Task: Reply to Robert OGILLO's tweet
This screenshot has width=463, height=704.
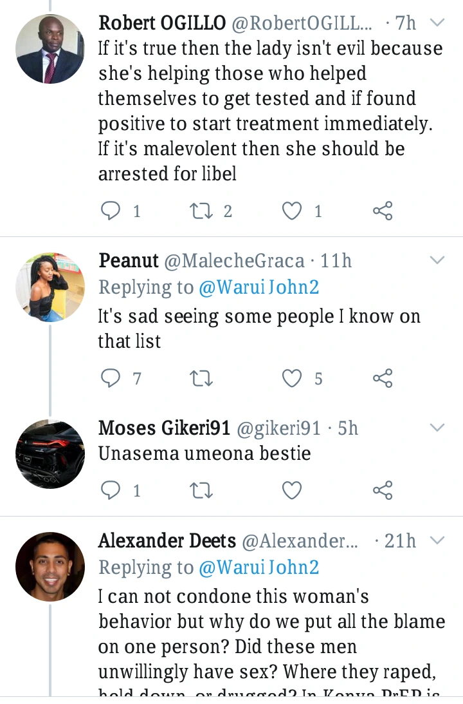Action: tap(110, 210)
